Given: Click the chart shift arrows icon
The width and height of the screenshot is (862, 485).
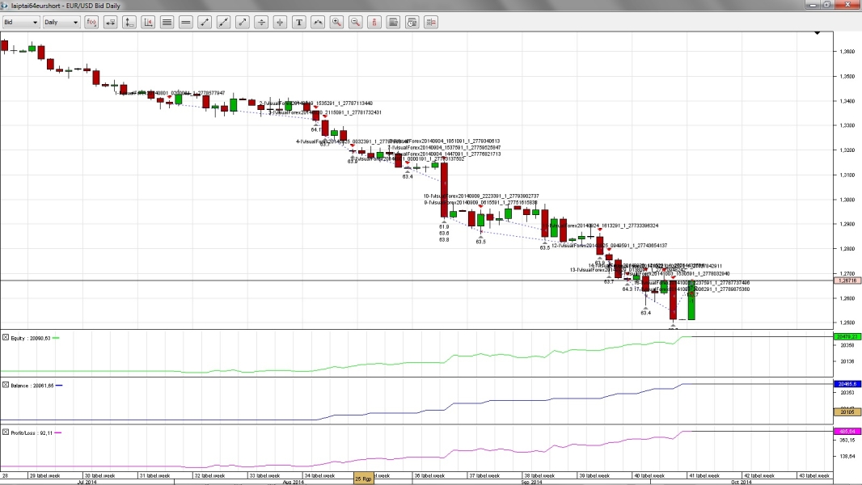Looking at the screenshot, I should pos(111,22).
